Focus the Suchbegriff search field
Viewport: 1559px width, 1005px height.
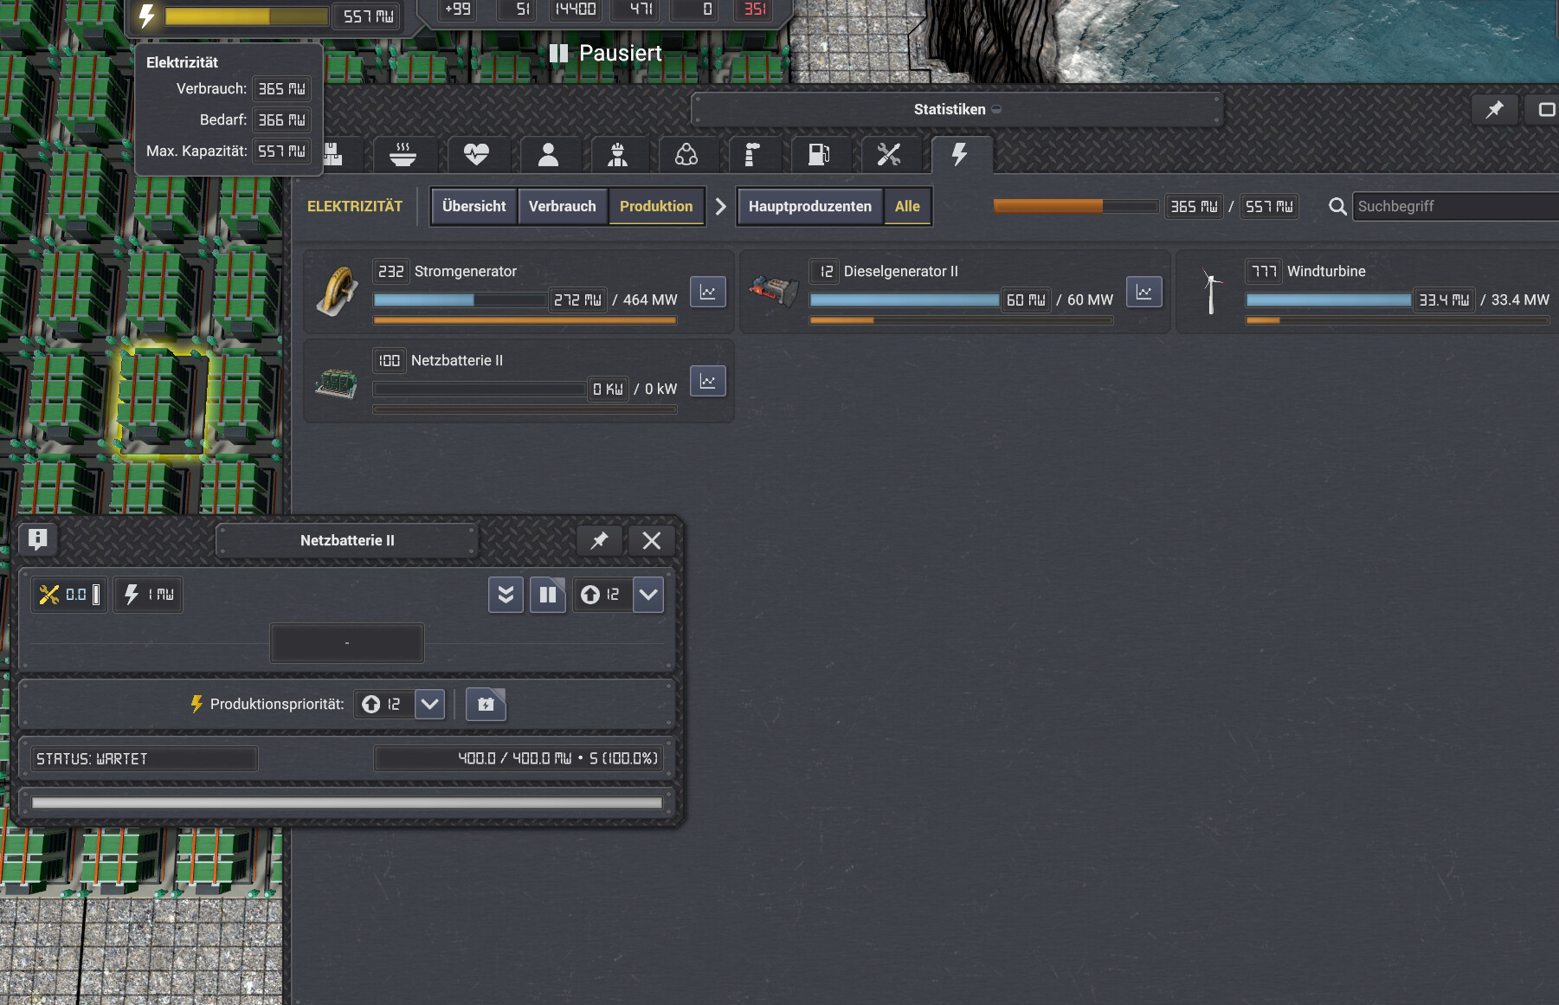point(1456,206)
